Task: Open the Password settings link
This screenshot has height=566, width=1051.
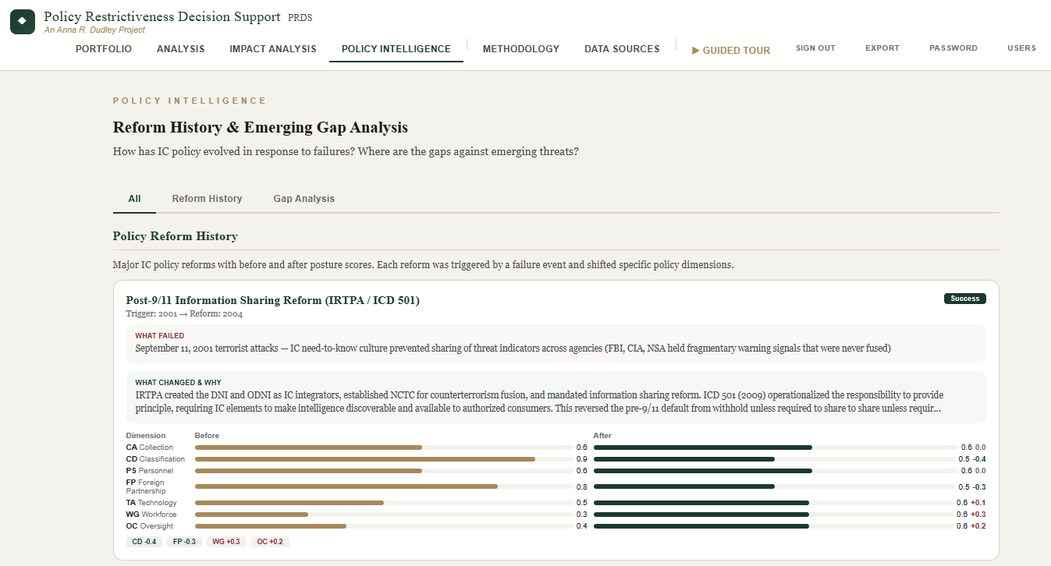Action: point(953,48)
